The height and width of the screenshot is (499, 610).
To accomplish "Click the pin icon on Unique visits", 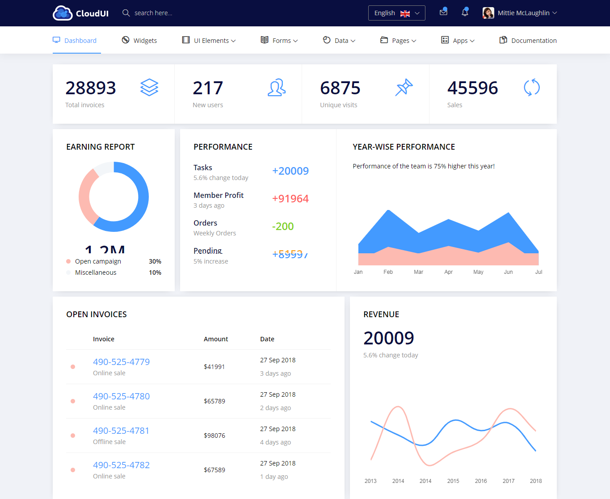I will coord(404,87).
